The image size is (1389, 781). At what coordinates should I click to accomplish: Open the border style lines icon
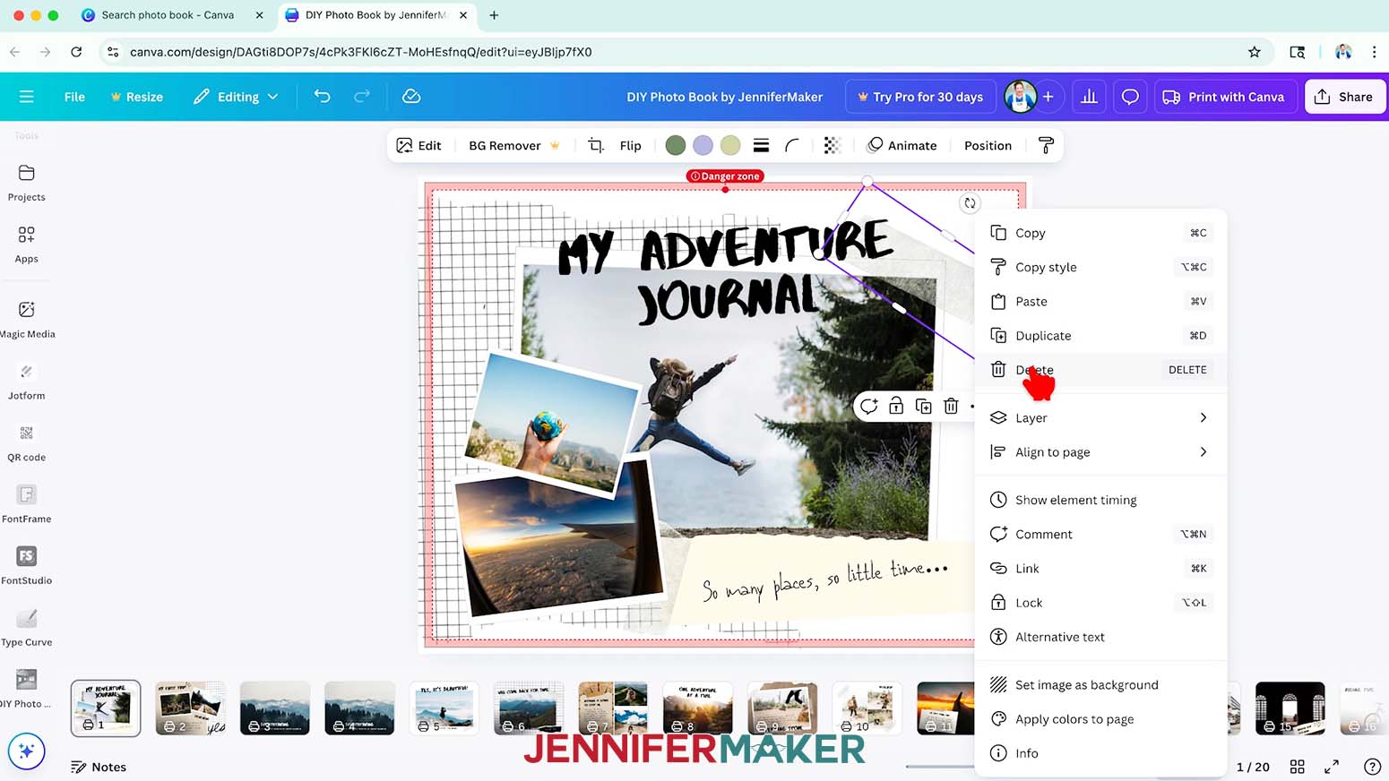click(761, 145)
